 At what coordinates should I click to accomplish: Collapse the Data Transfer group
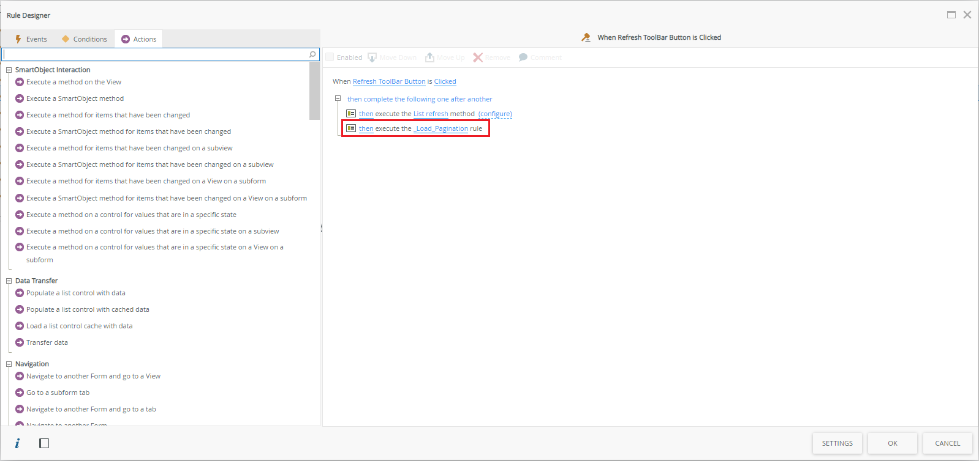[x=9, y=281]
